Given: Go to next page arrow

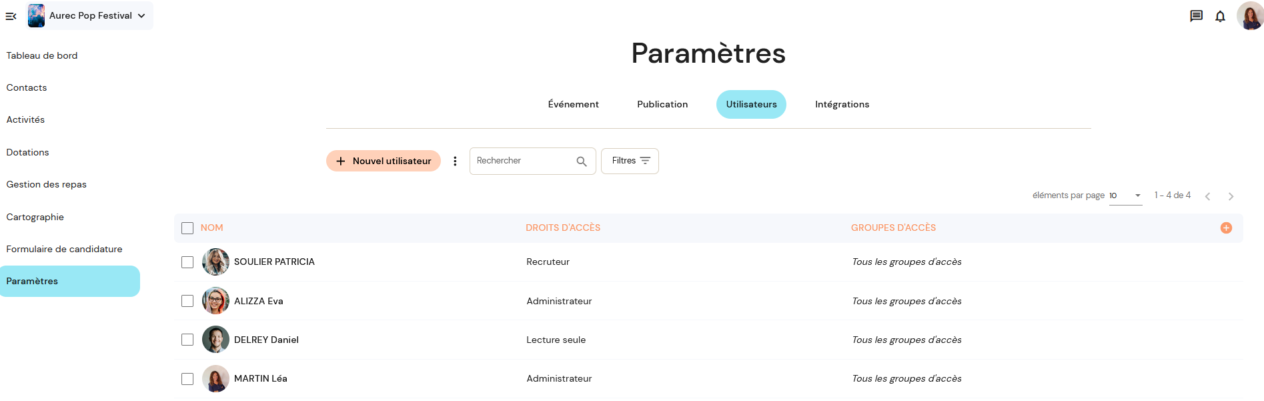Looking at the screenshot, I should pyautogui.click(x=1231, y=196).
